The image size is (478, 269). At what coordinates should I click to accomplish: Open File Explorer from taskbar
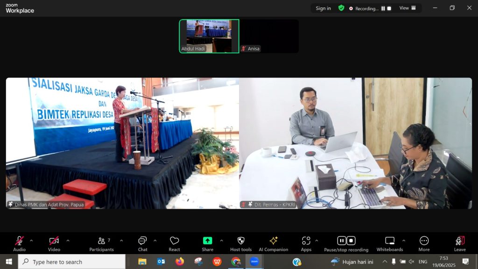click(142, 262)
